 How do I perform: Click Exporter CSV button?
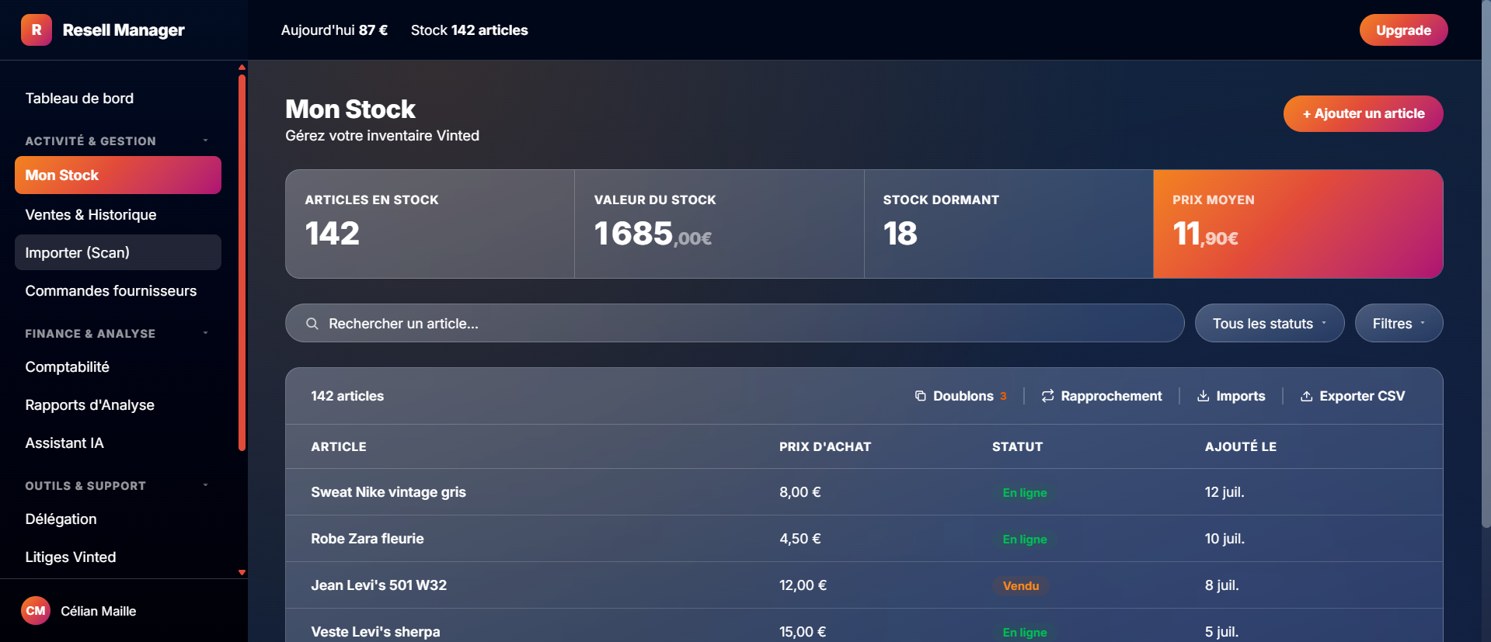click(x=1353, y=396)
